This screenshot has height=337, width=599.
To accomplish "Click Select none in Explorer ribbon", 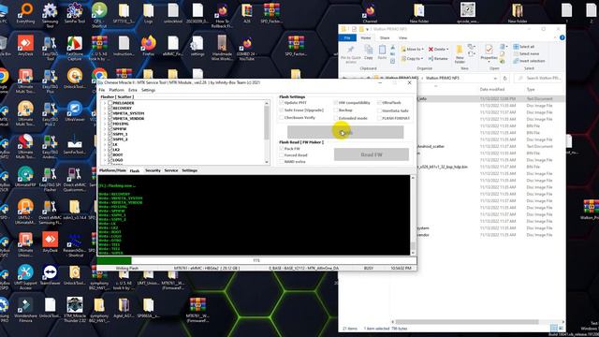I will pos(526,54).
